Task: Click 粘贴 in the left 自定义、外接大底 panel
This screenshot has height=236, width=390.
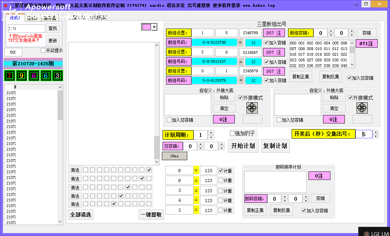Action: pos(224,97)
